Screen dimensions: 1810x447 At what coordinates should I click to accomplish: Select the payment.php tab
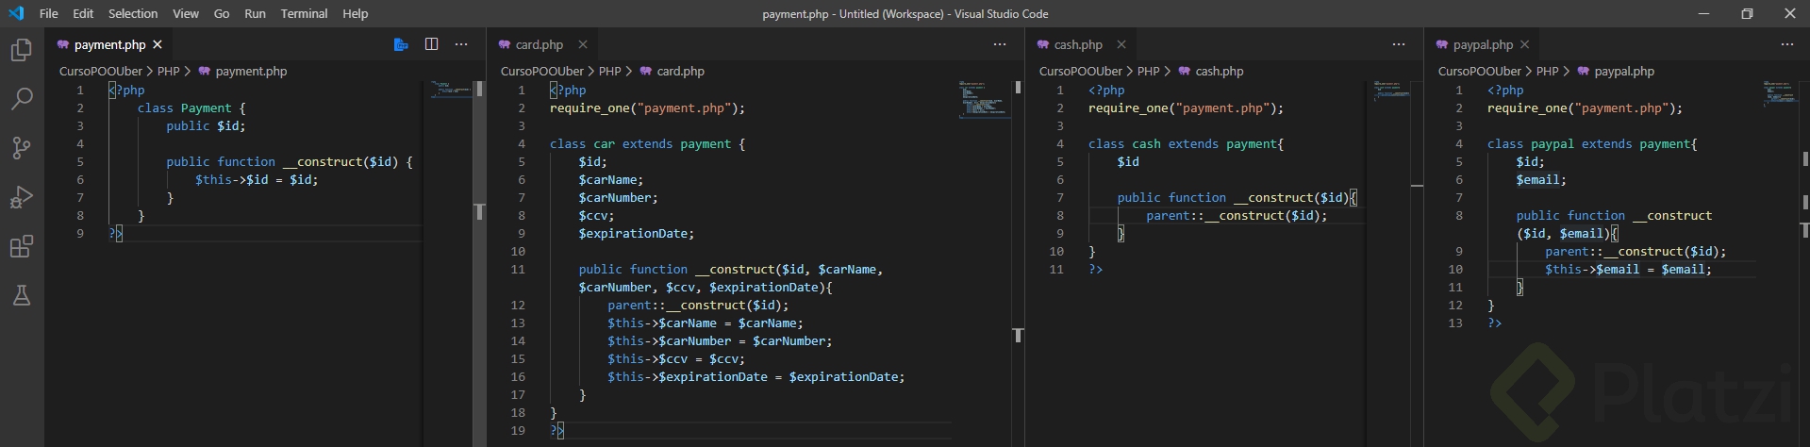[109, 44]
